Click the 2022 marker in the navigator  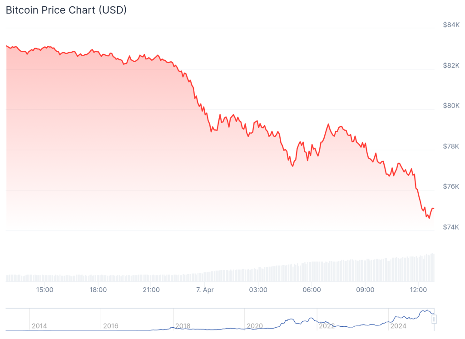click(x=326, y=326)
